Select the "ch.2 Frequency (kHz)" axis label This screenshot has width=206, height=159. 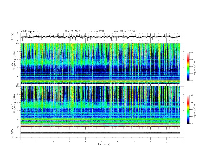pyautogui.click(x=14, y=103)
